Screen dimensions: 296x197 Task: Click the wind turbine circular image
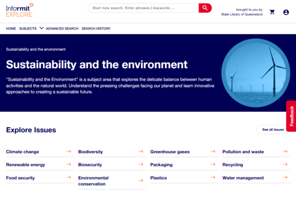(255, 73)
